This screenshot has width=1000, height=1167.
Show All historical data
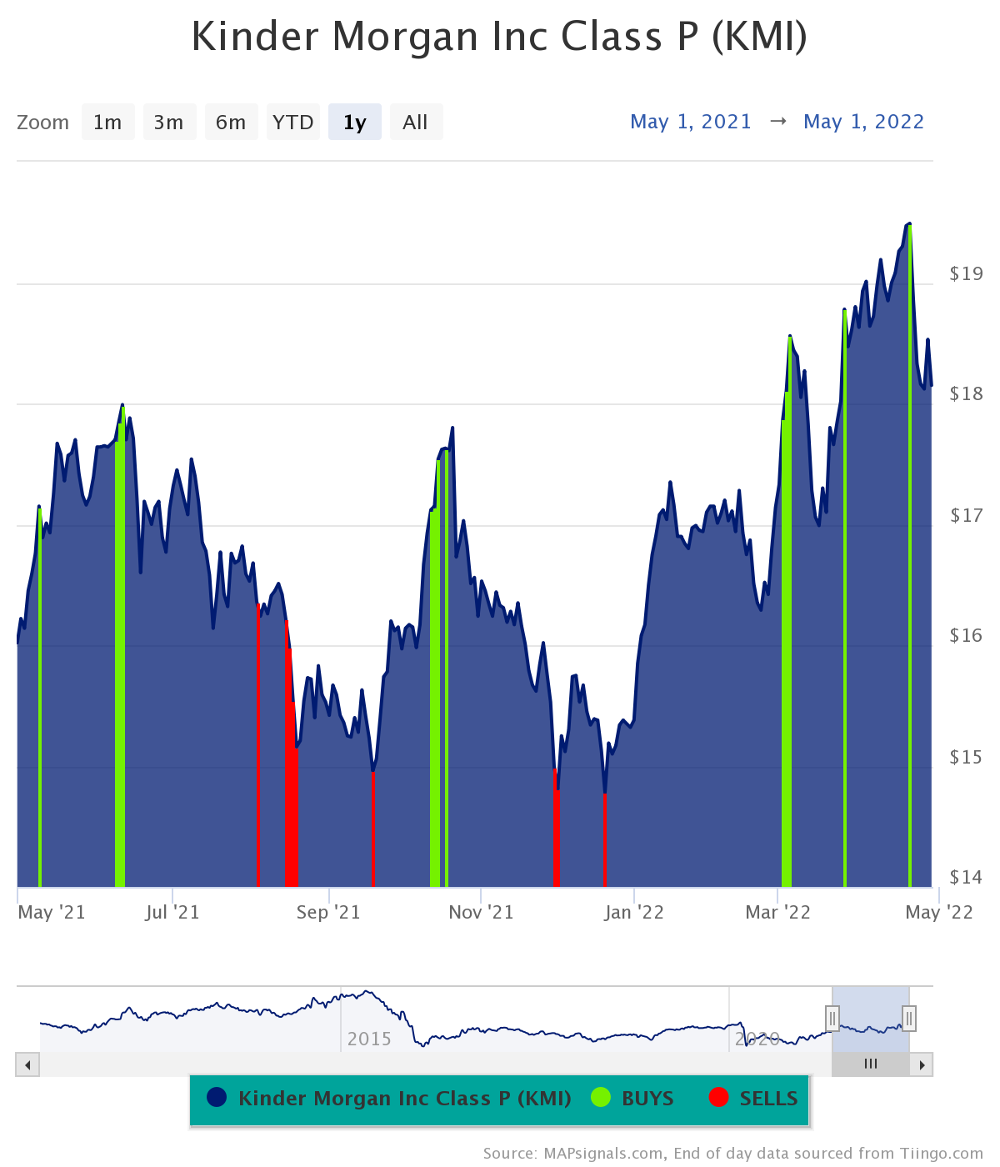click(416, 123)
